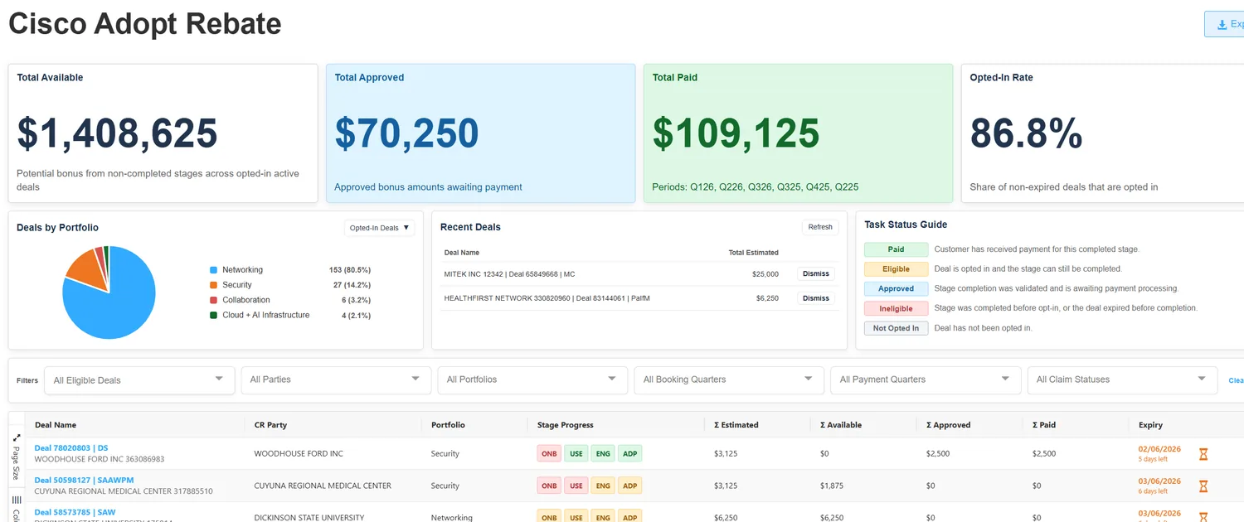Click the 86.8% Opted-In Rate value
This screenshot has height=522, width=1244.
click(1027, 133)
